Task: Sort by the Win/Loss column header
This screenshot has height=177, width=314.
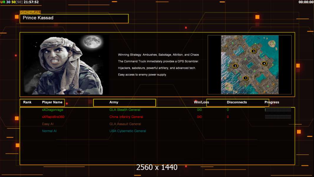Action: pyautogui.click(x=201, y=102)
